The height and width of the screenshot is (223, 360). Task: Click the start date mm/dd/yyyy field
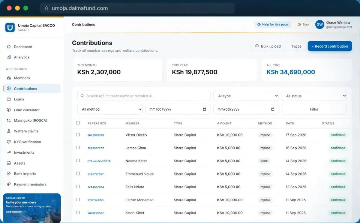[x=178, y=109]
